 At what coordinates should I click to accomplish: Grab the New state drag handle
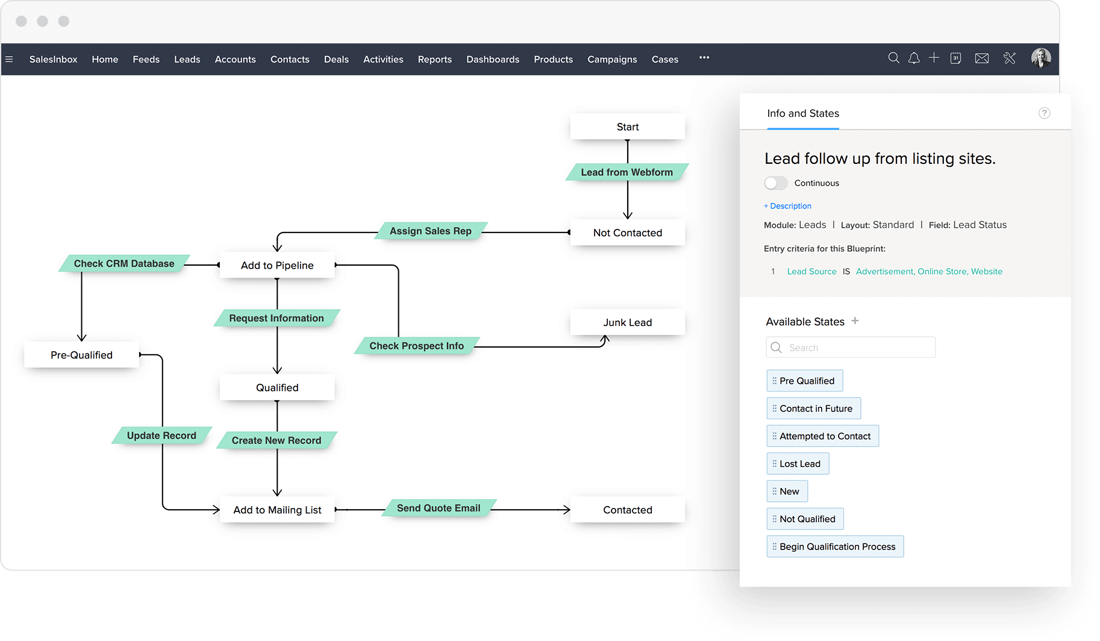pos(774,492)
